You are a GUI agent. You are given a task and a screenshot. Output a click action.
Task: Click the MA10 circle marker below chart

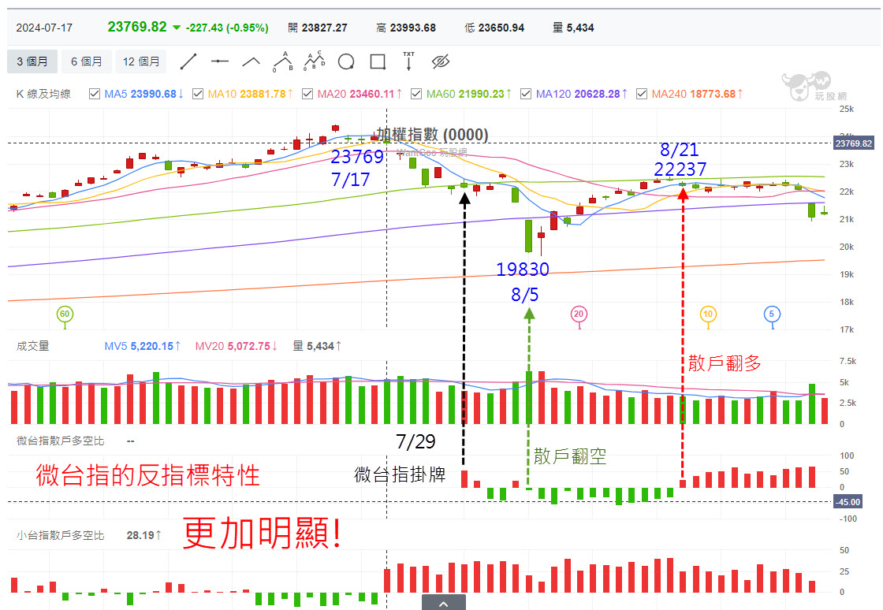[708, 314]
